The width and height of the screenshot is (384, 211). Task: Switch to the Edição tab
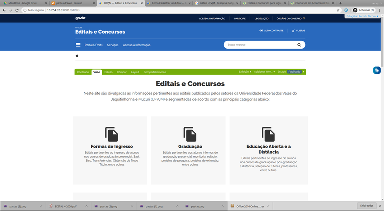[x=108, y=72]
